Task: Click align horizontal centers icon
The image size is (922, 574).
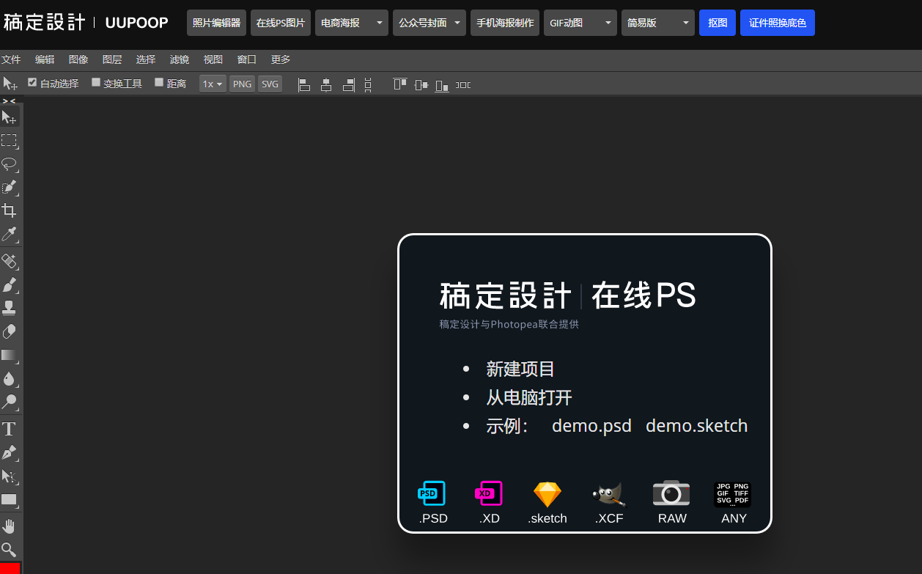Action: 326,85
